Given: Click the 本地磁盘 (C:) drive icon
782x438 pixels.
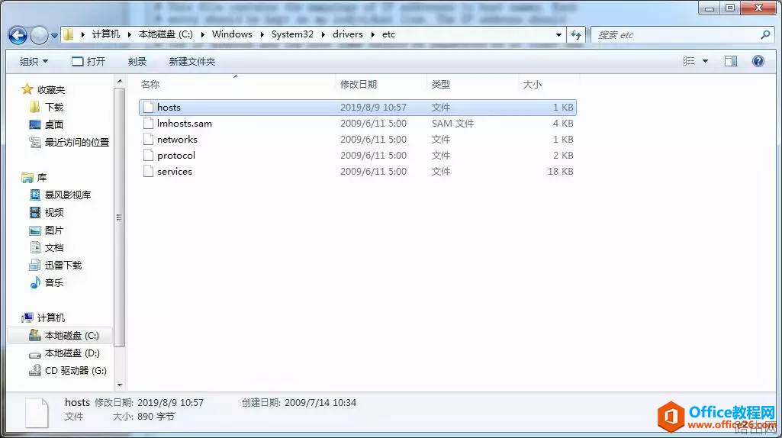Looking at the screenshot, I should click(35, 335).
